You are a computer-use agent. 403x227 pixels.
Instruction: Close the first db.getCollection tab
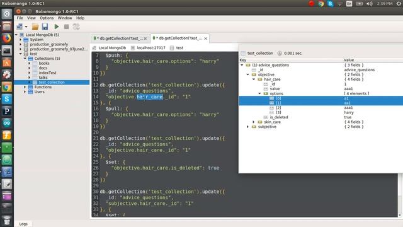pos(145,38)
